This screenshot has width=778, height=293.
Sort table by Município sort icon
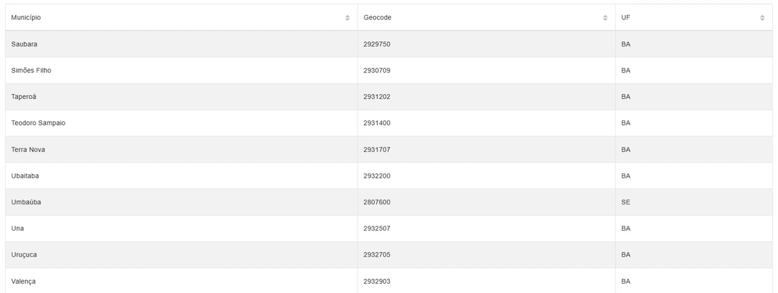pos(348,17)
